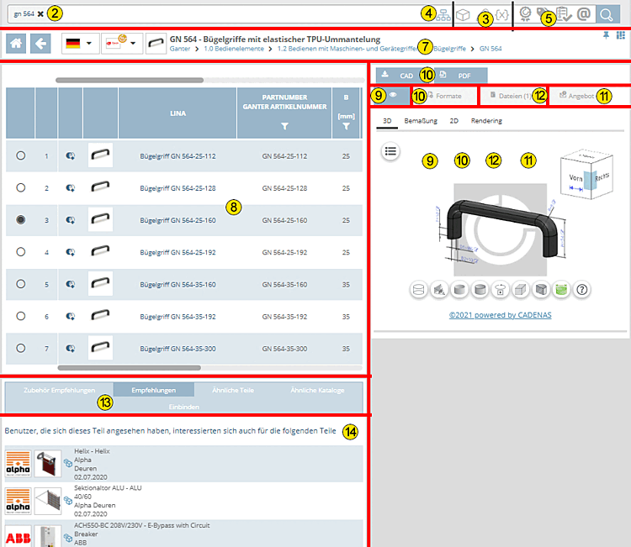Viewport: 631px width, 547px height.
Task: Open the catalog selection dropdown
Action: click(x=122, y=44)
